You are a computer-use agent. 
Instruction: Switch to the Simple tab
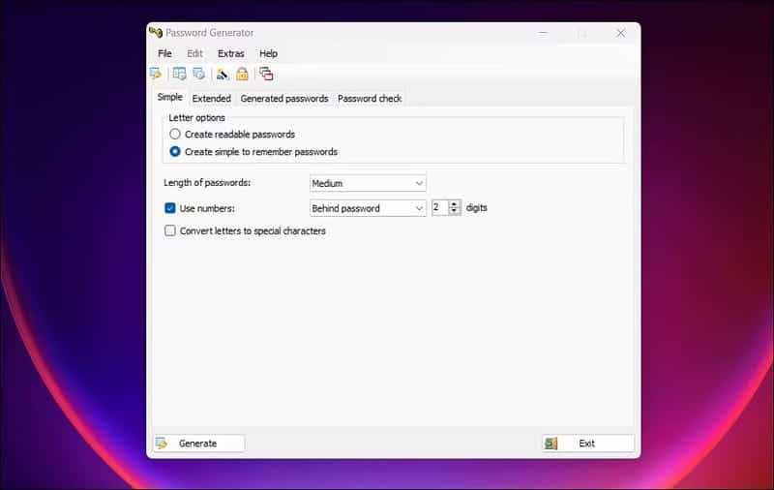point(170,97)
